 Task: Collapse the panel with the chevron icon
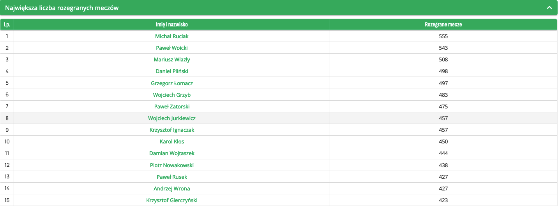pos(549,8)
